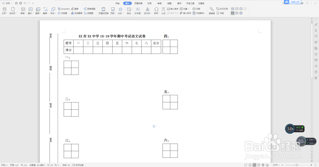
Task: Insert a Formula (公式)
Action: click(163, 11)
